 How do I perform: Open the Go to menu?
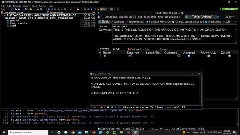(42, 6)
